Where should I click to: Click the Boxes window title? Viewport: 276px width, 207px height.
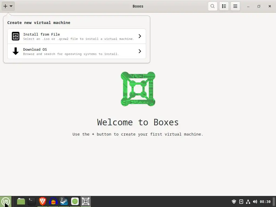pyautogui.click(x=138, y=6)
